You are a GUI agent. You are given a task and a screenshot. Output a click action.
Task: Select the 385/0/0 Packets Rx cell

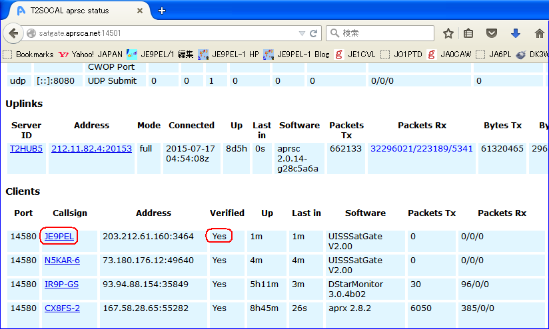coord(502,314)
